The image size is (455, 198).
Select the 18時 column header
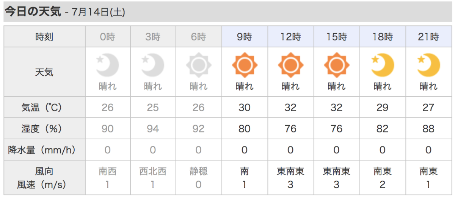[383, 37]
